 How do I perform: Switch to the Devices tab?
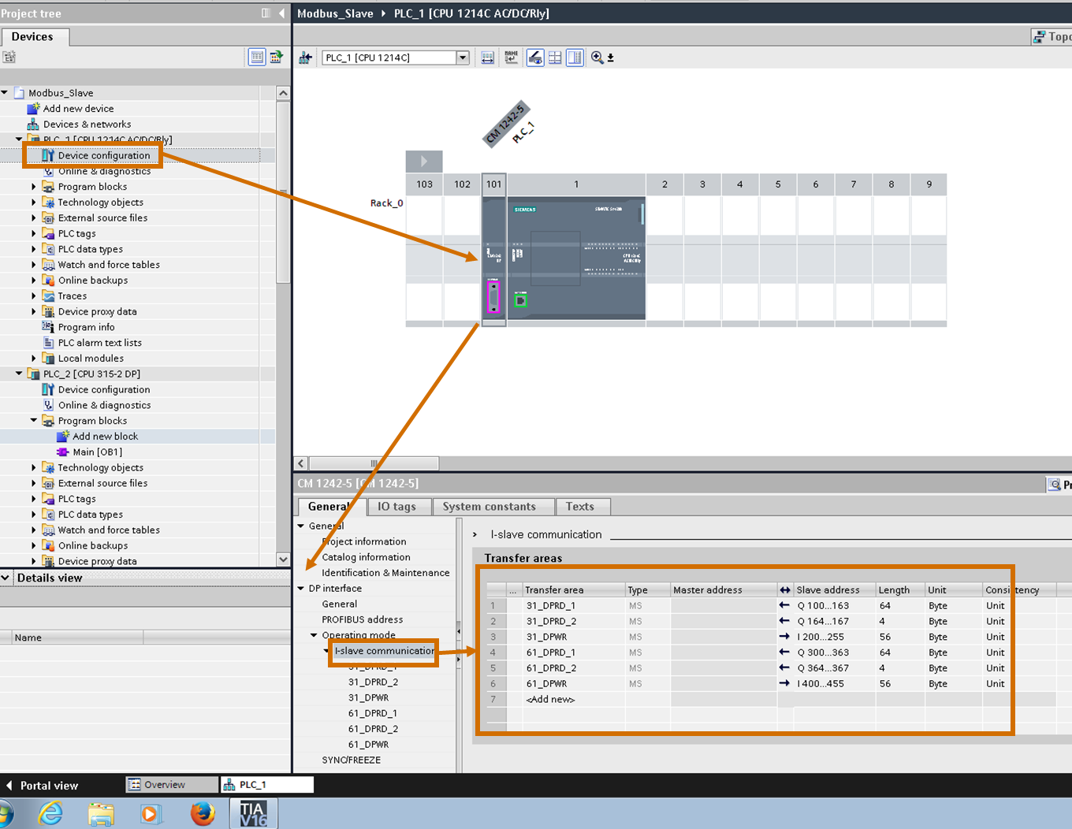click(x=32, y=36)
